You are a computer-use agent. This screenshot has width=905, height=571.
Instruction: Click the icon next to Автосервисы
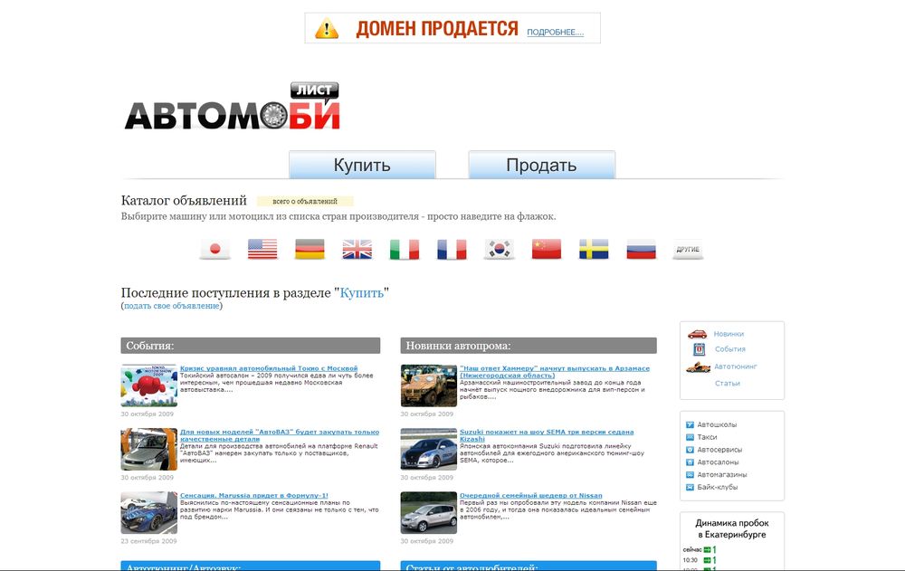click(690, 450)
